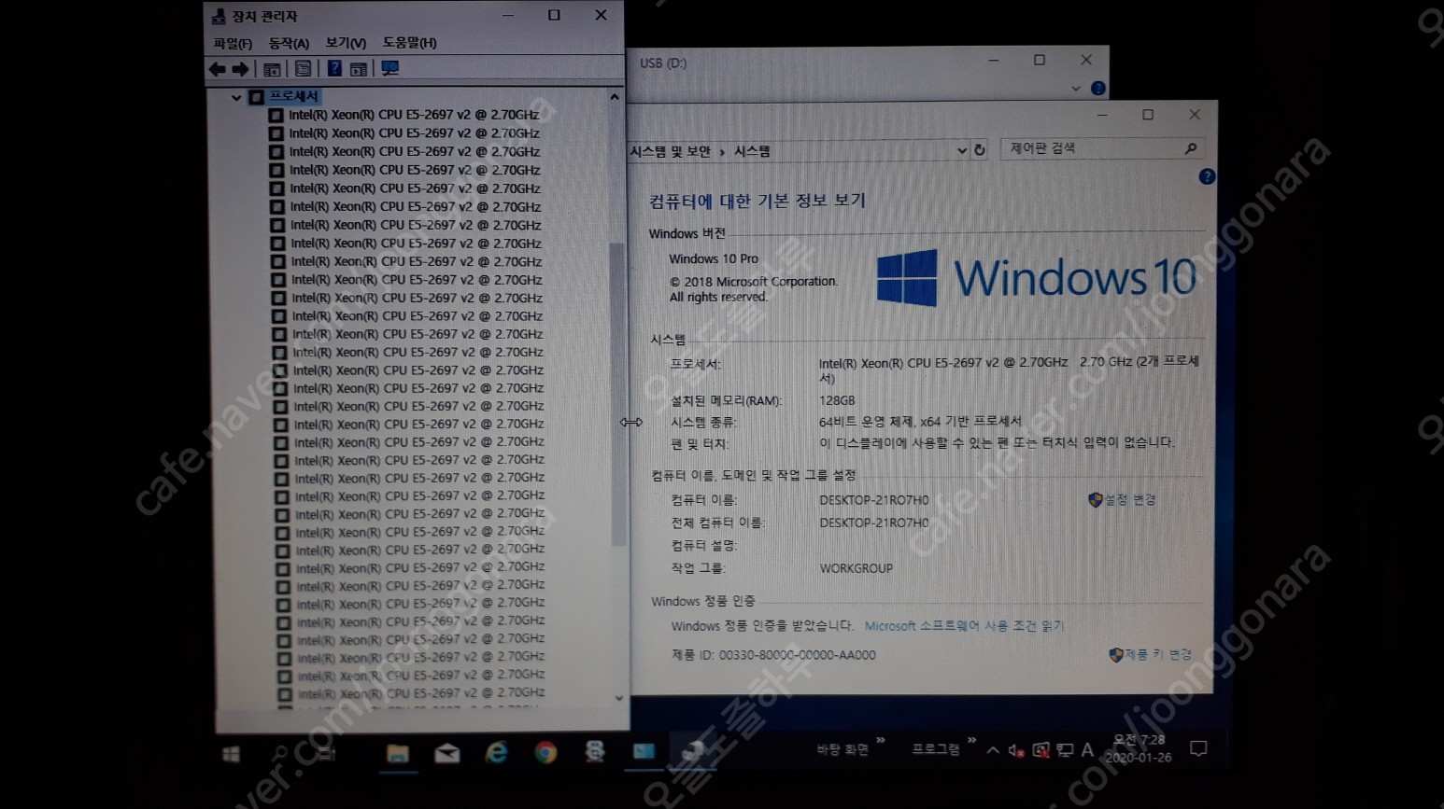Open Microsoft 소프트웨어 사용 조건 읽기 link
The height and width of the screenshot is (809, 1444).
point(964,626)
